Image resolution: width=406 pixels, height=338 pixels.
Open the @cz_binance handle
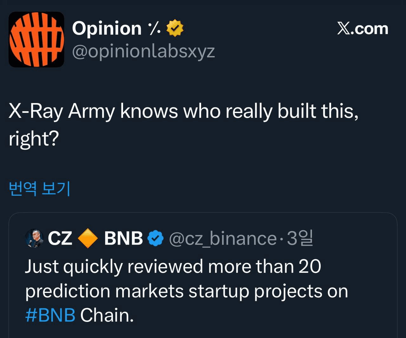(x=223, y=239)
